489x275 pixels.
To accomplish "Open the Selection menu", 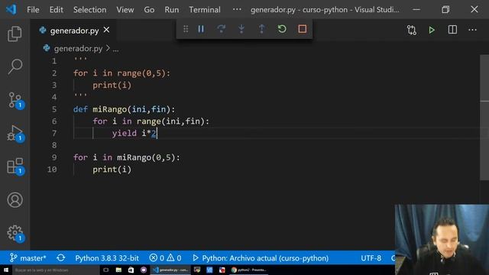I will [x=90, y=10].
